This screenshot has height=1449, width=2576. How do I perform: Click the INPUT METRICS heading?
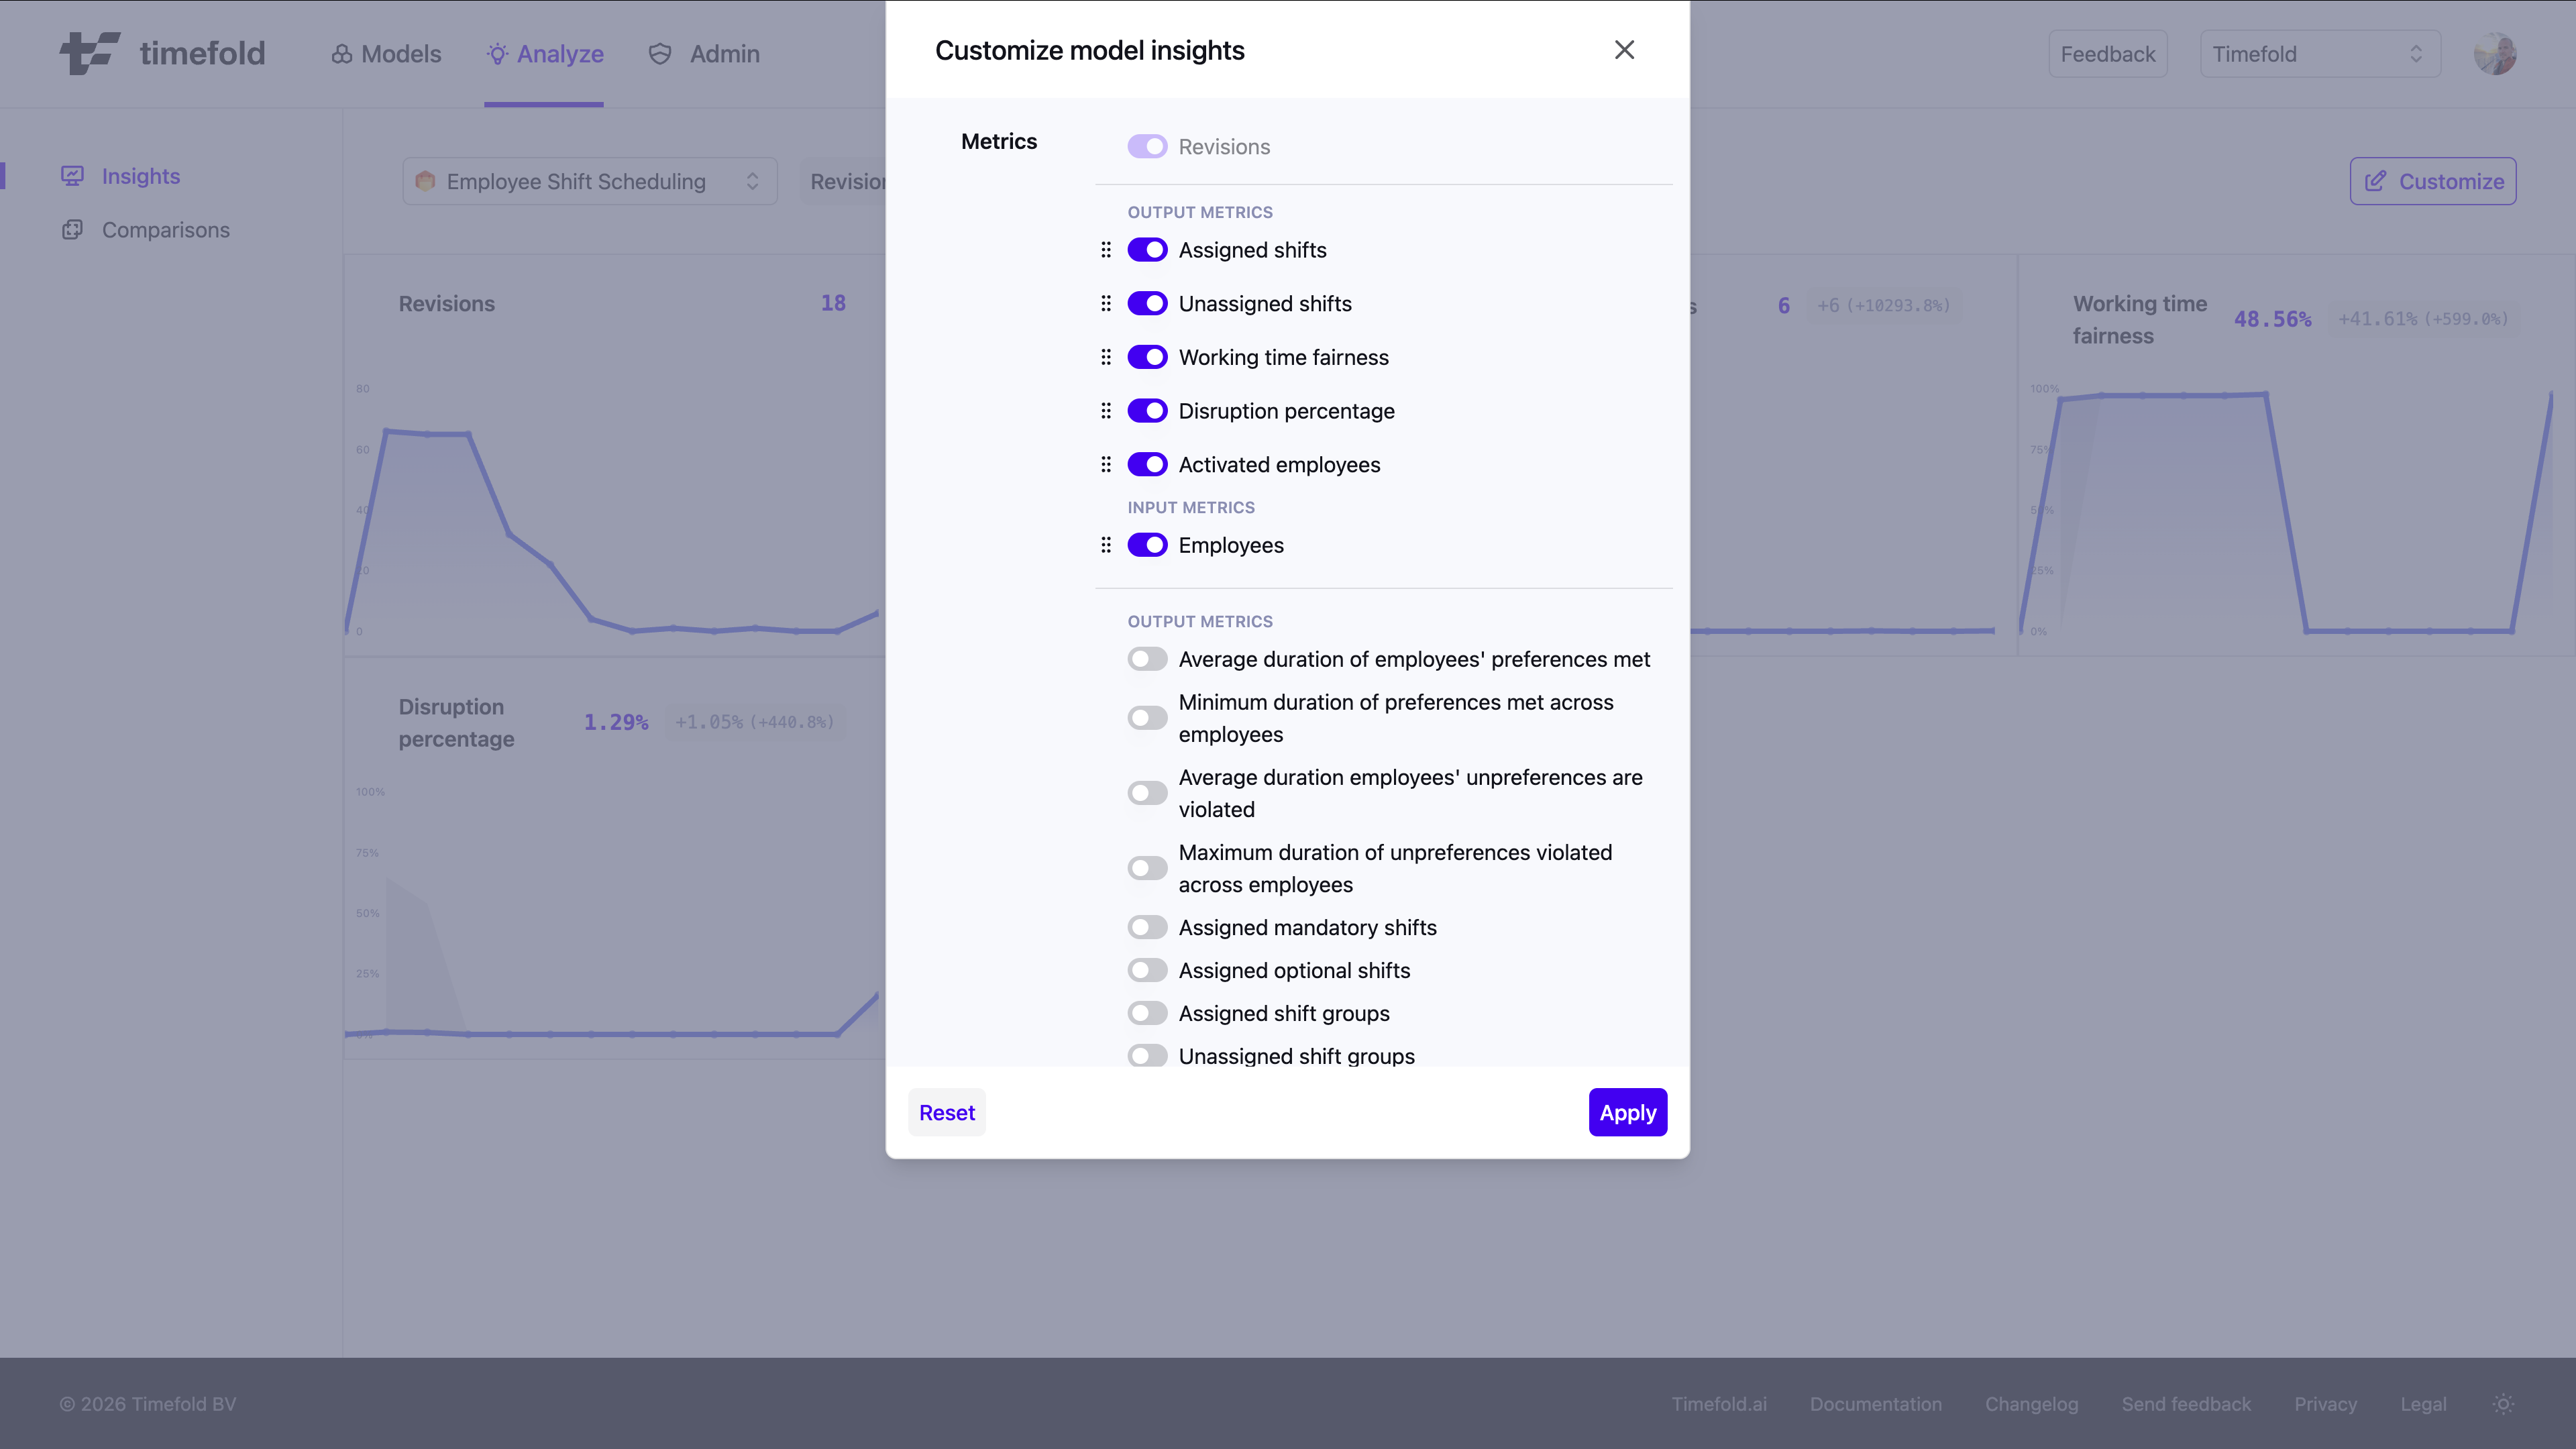click(1191, 507)
